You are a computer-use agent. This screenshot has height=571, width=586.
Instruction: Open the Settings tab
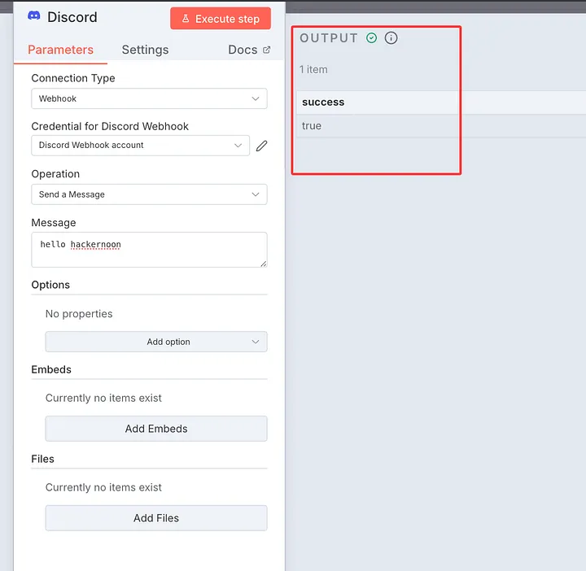click(145, 50)
